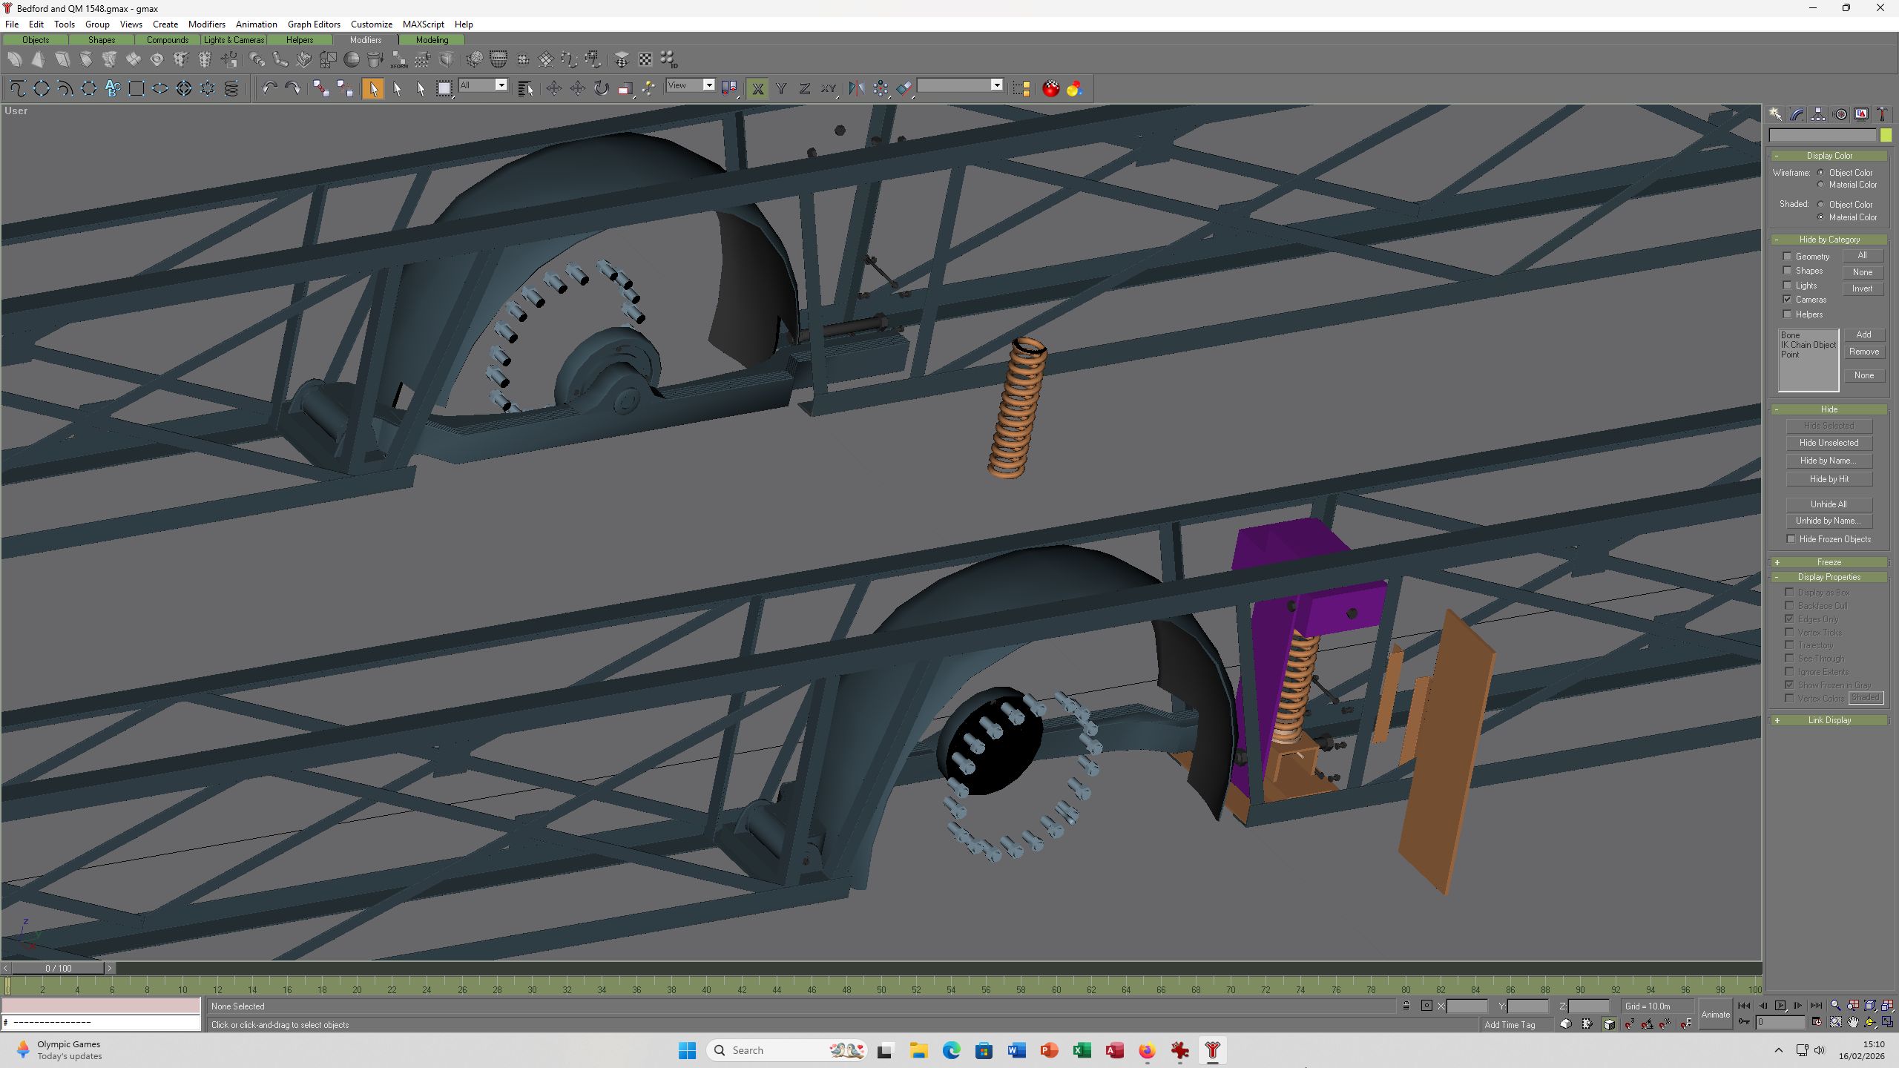Click the green object color swatch
1899x1068 pixels.
pos(1886,135)
